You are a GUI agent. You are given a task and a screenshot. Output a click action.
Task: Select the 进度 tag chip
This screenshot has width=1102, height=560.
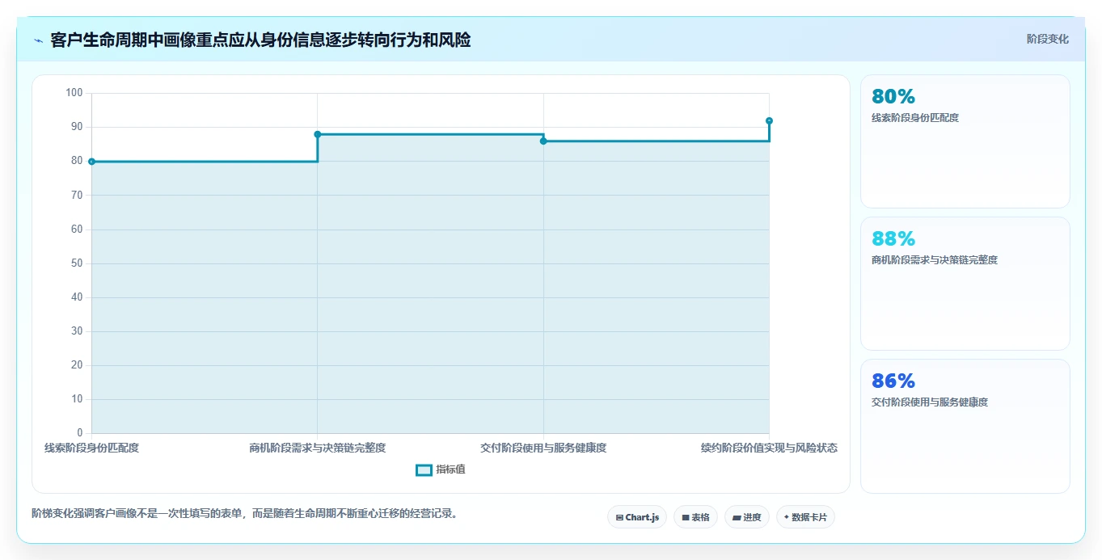747,517
